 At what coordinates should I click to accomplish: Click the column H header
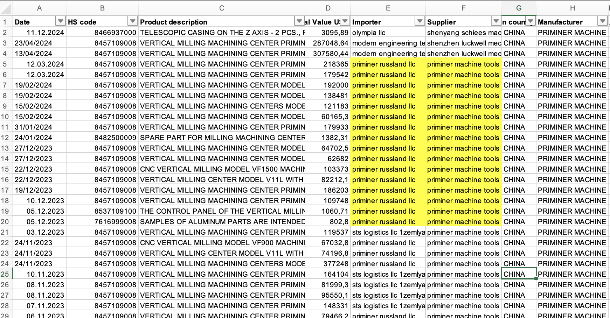572,8
